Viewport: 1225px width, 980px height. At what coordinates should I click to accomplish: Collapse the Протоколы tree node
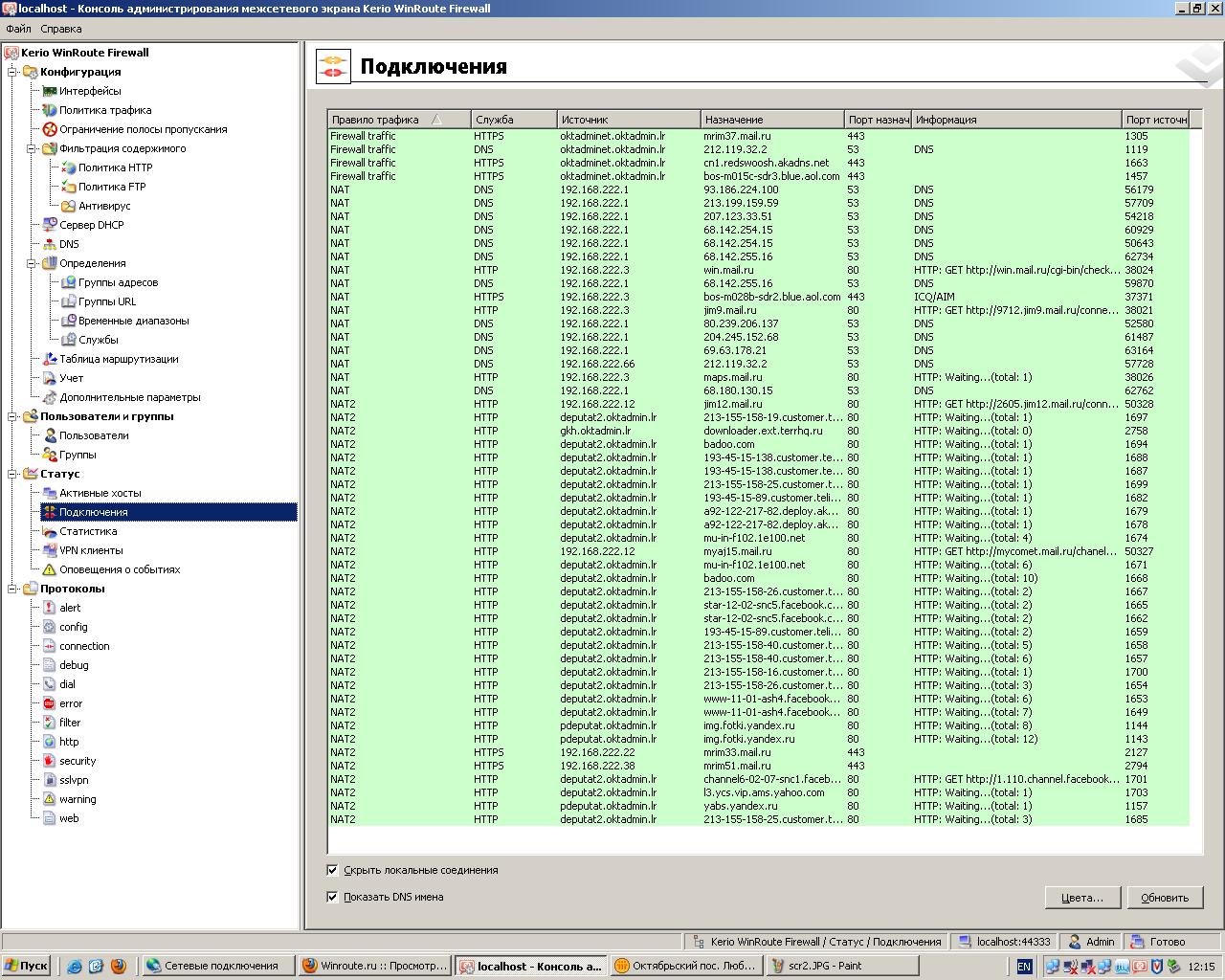pyautogui.click(x=13, y=589)
